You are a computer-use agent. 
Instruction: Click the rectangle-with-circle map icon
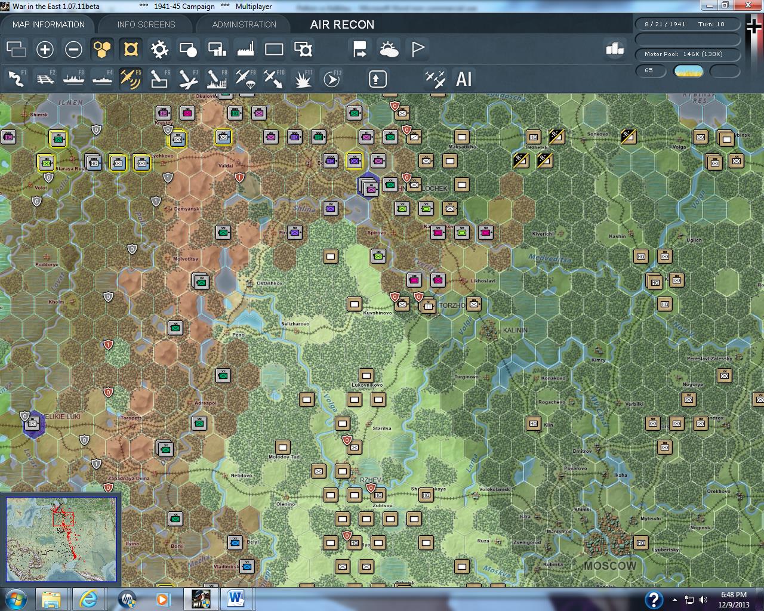(x=188, y=49)
